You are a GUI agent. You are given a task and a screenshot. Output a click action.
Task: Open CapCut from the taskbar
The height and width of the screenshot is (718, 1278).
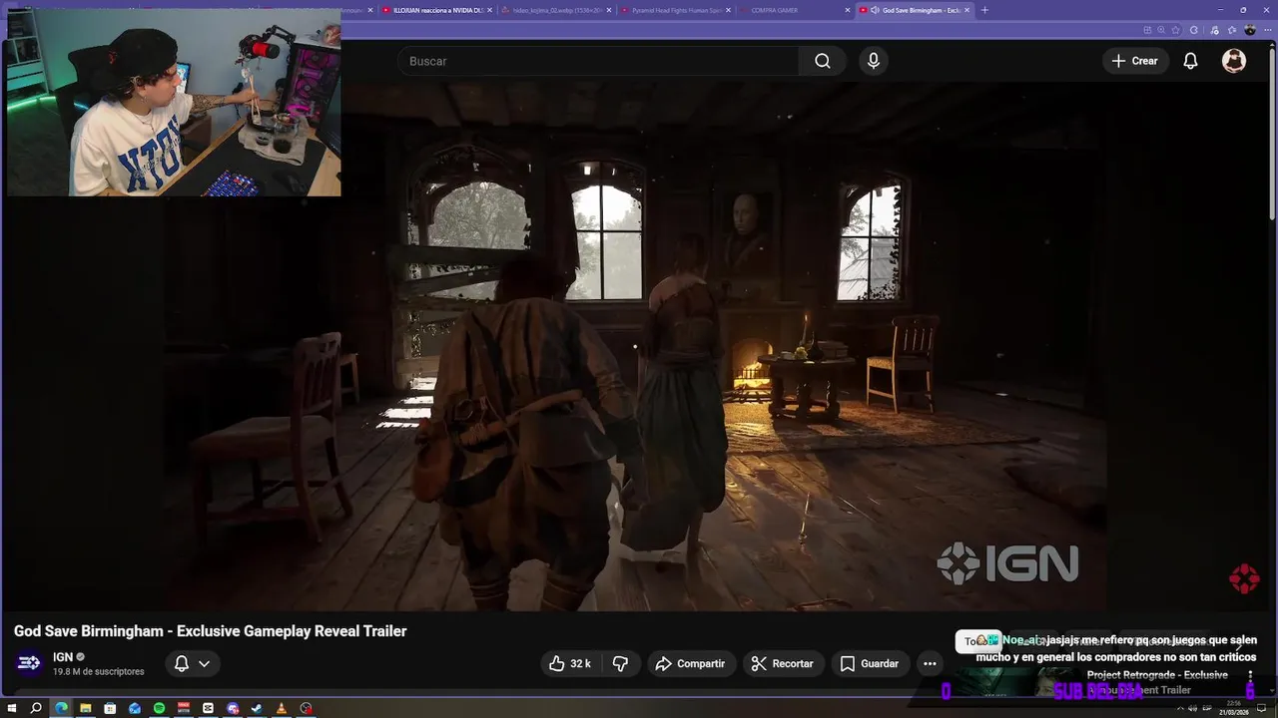click(x=208, y=708)
